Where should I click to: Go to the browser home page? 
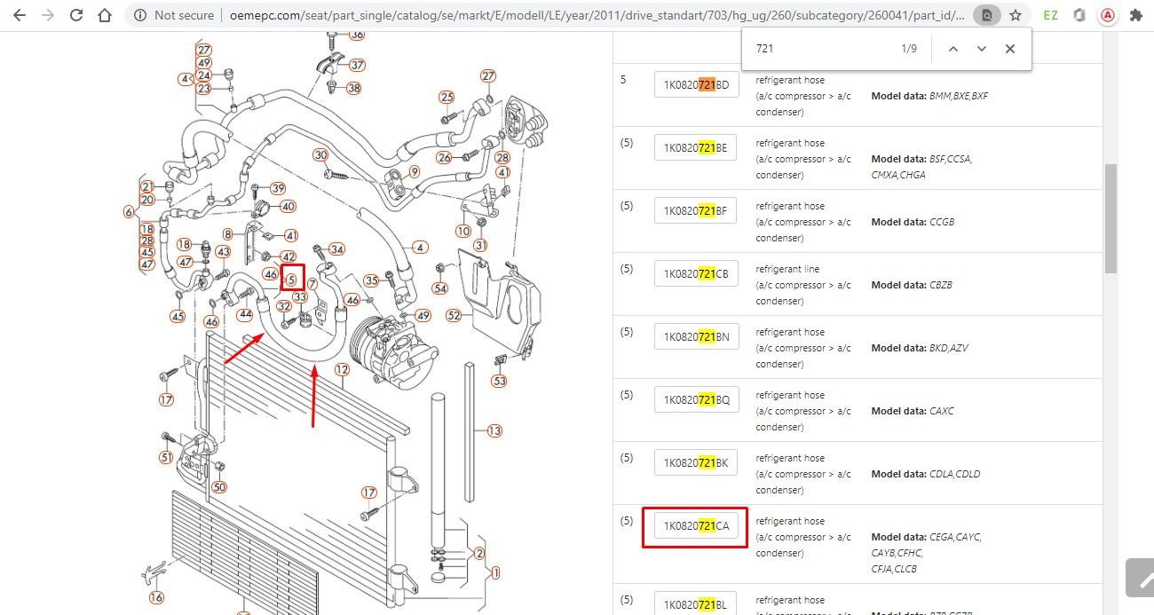(105, 15)
